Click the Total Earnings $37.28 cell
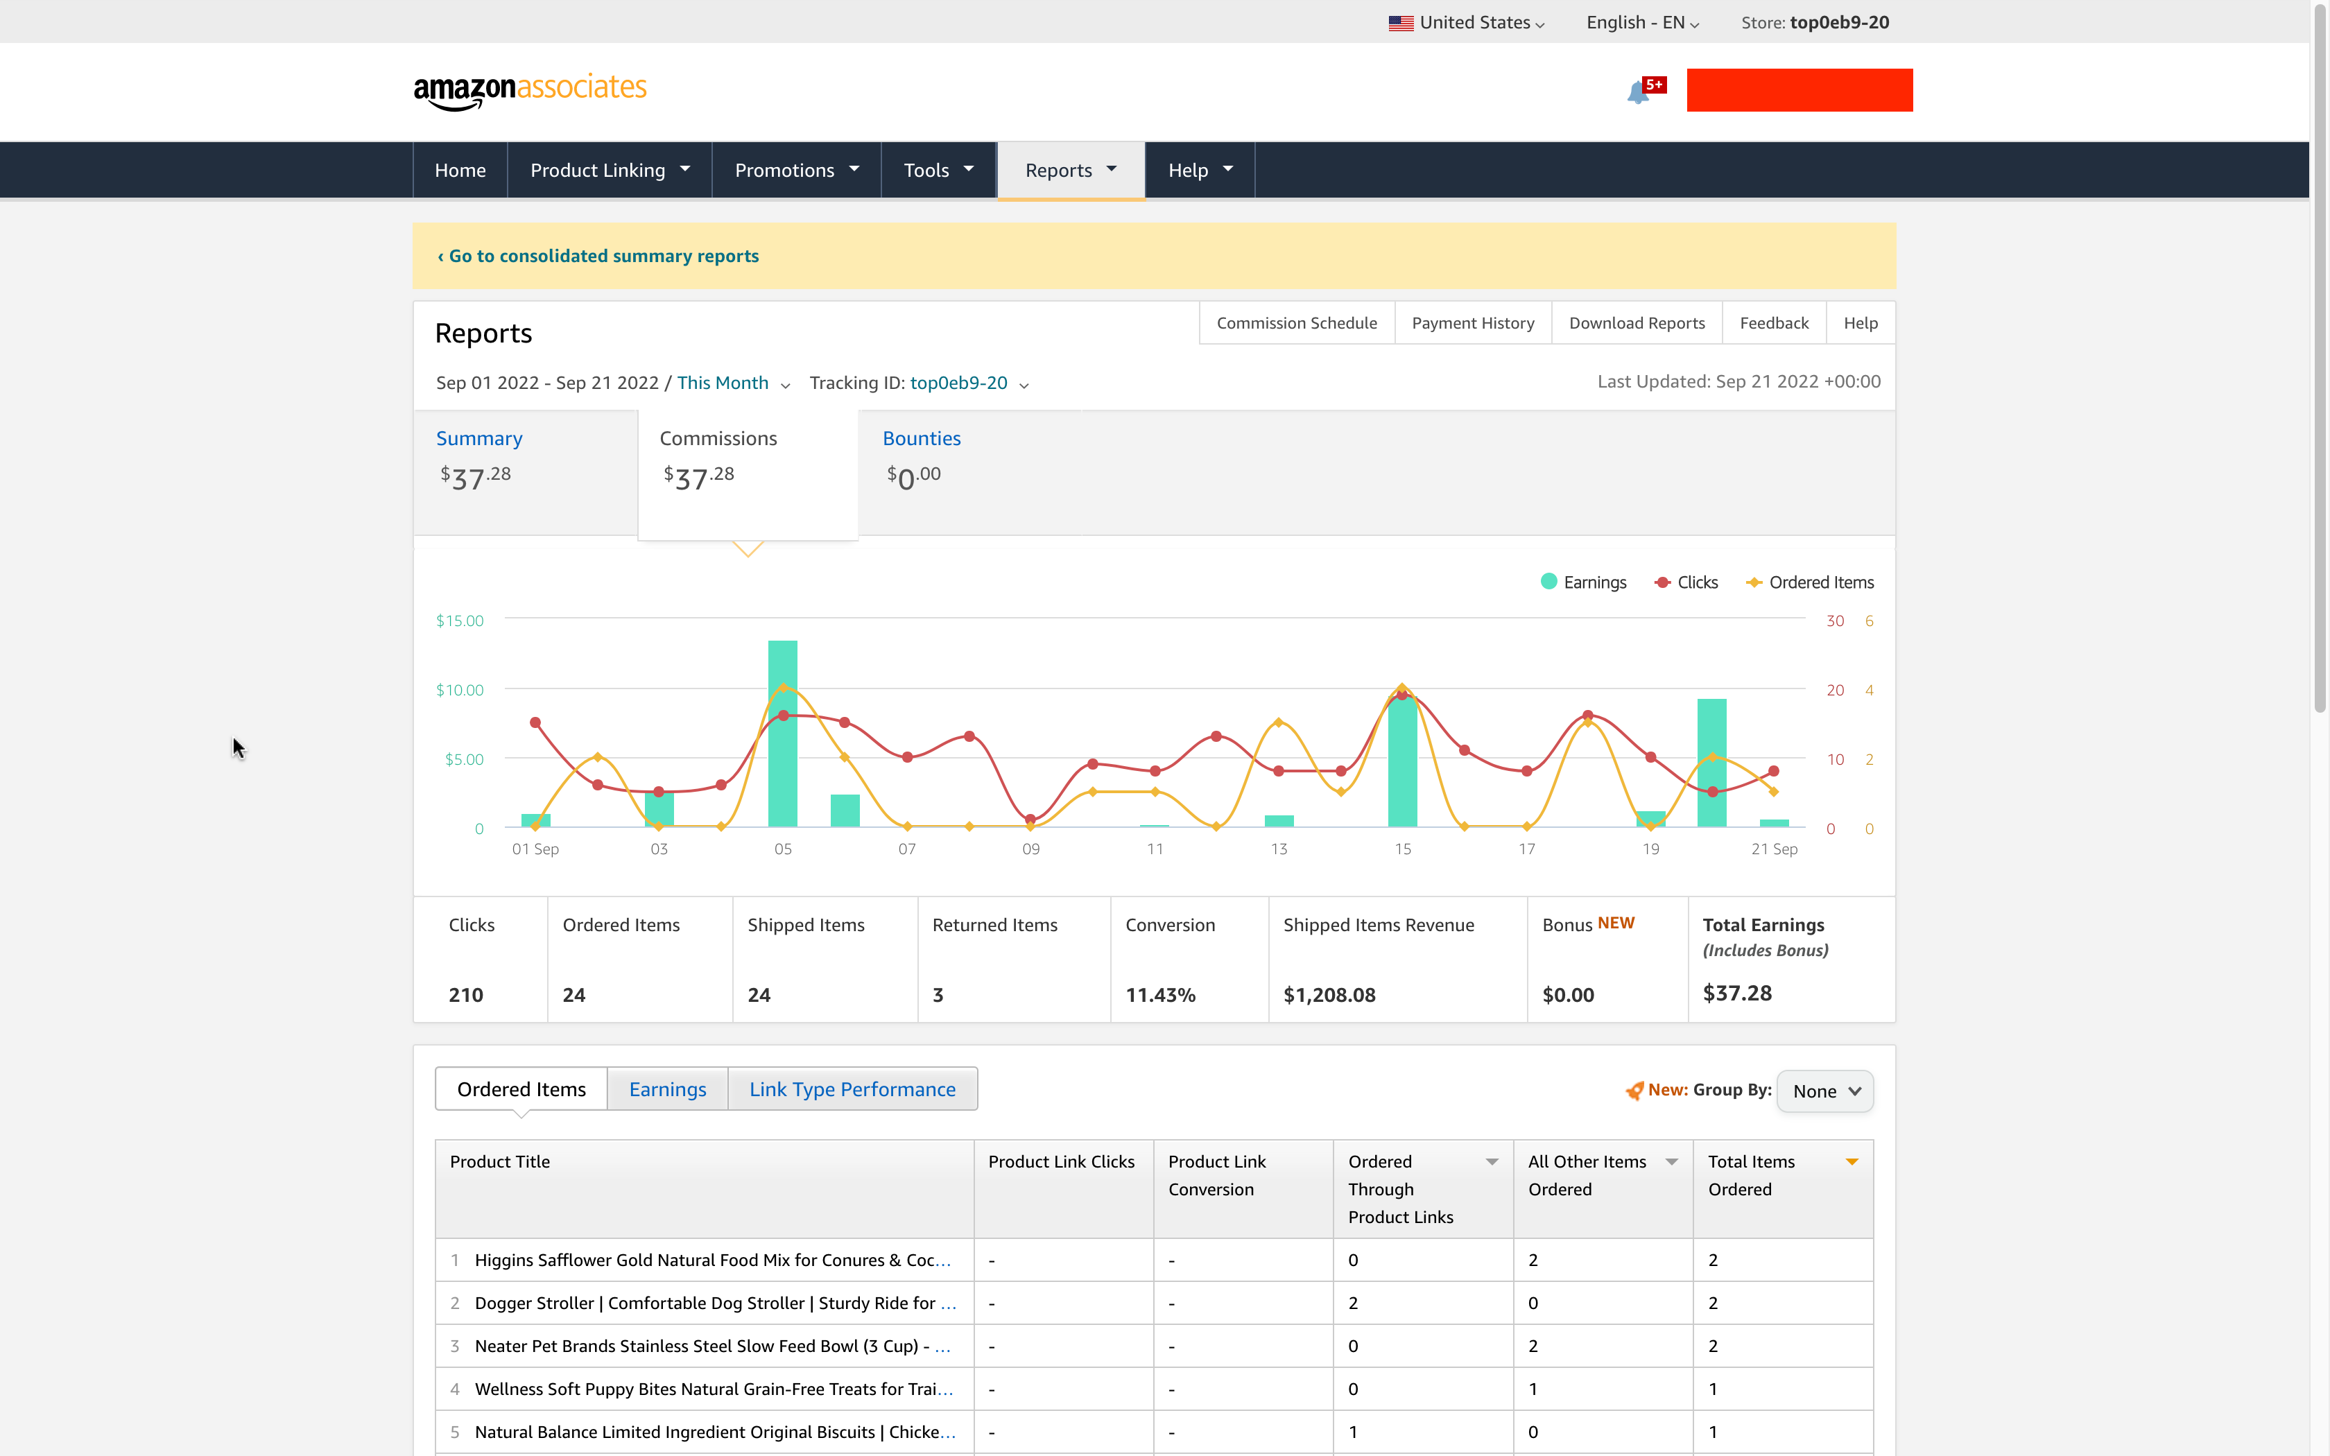2330x1456 pixels. [1792, 960]
